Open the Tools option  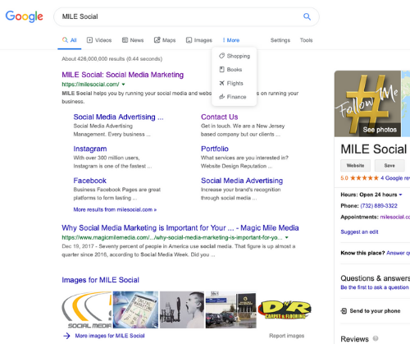point(306,40)
